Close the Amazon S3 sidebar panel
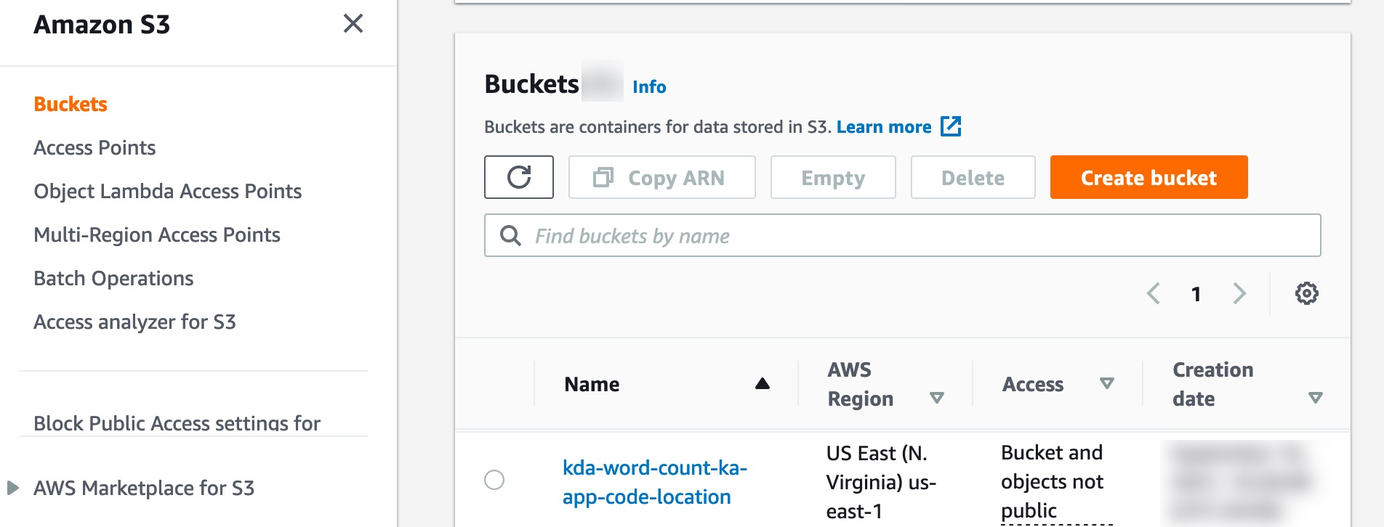1384x527 pixels. (x=353, y=24)
